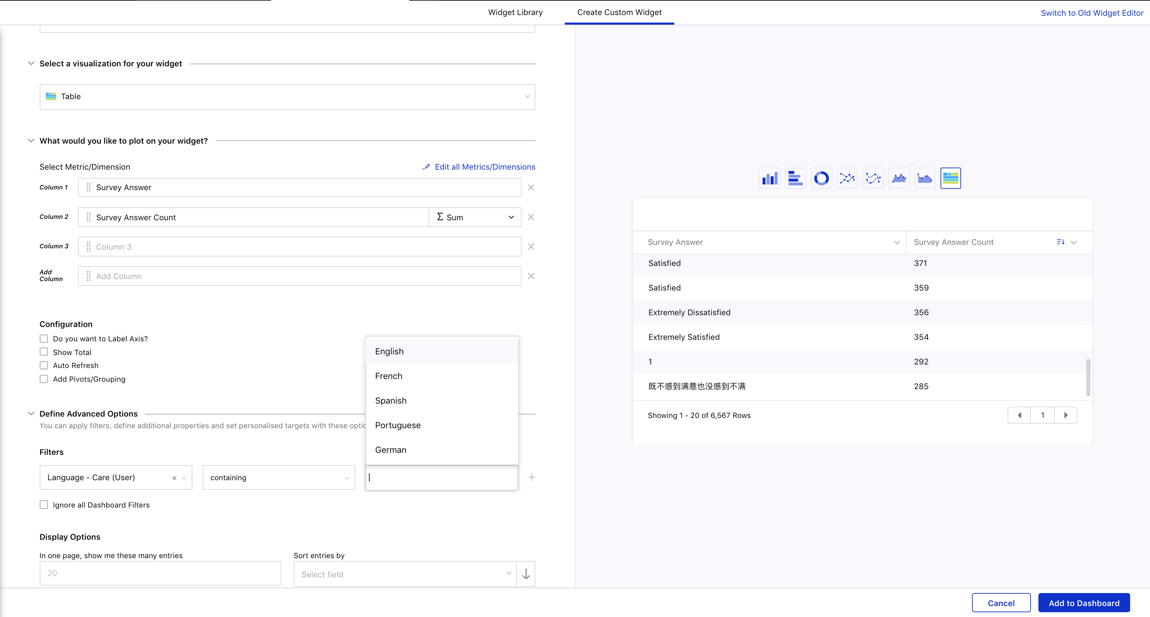Pick the curved spline chart icon
Screen dimensions: 1150x617
873,179
